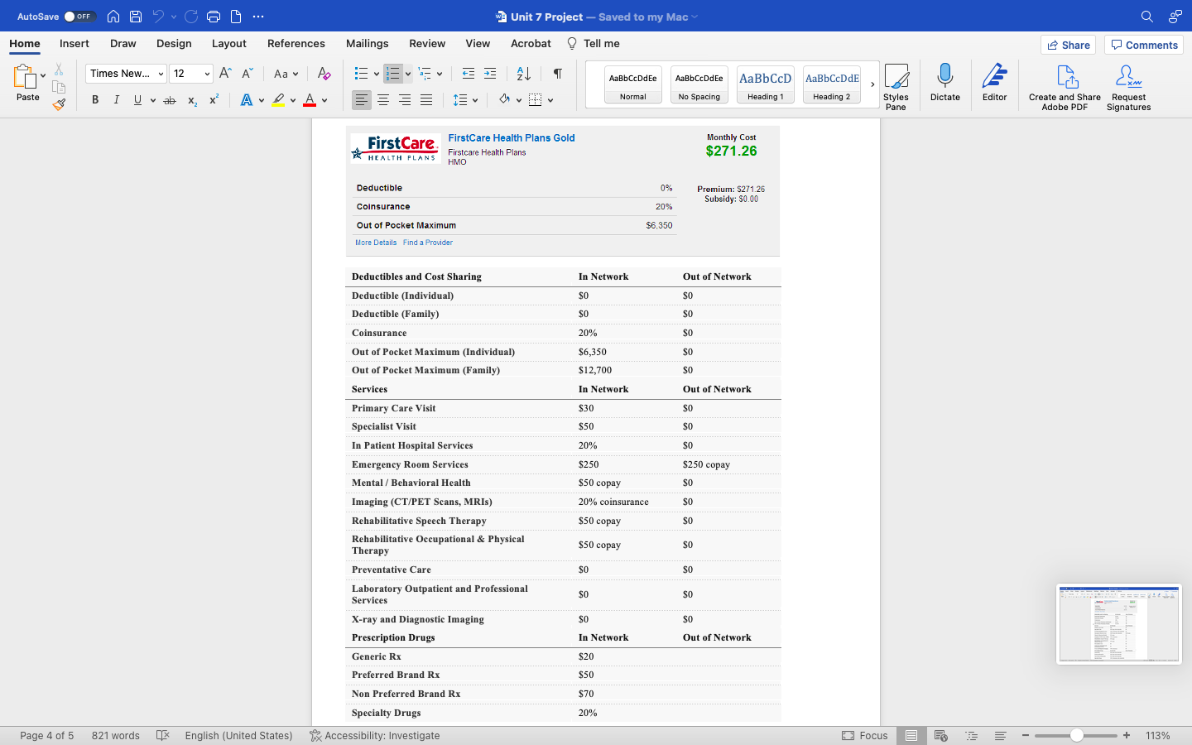This screenshot has height=745, width=1192.
Task: Click the Share button
Action: point(1069,45)
